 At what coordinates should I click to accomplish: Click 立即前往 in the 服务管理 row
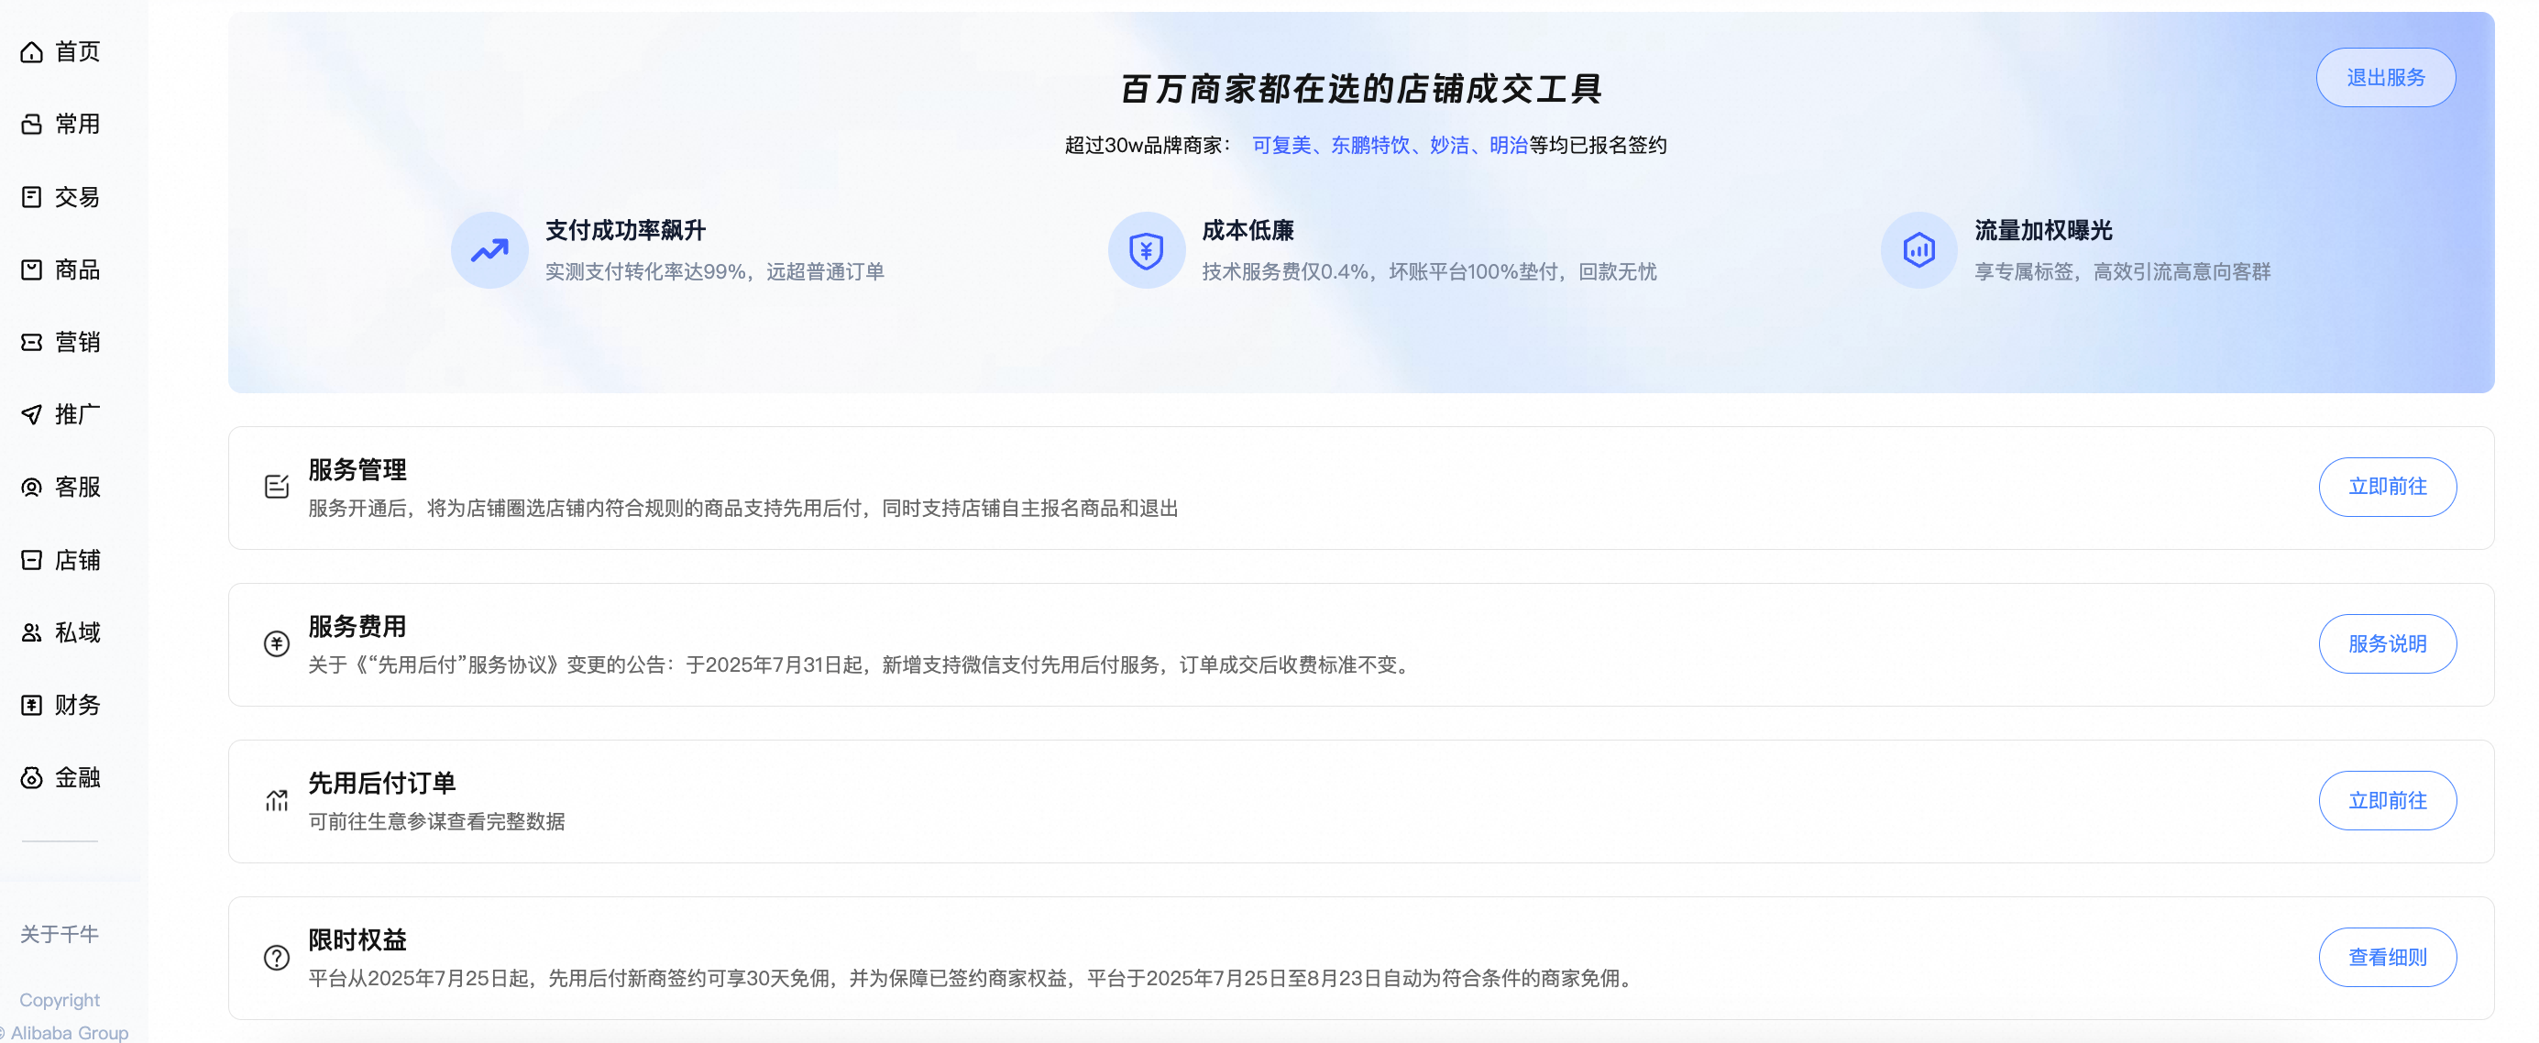point(2387,487)
